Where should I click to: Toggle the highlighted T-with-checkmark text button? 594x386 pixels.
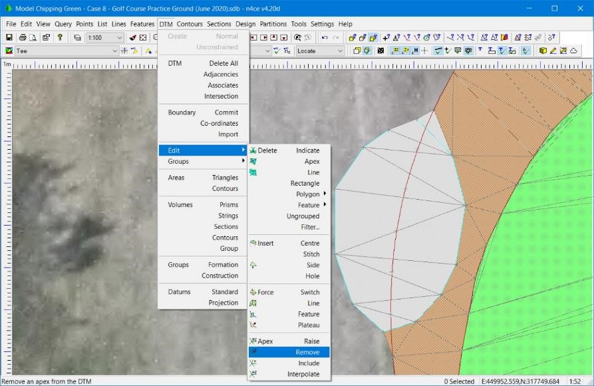[x=502, y=51]
